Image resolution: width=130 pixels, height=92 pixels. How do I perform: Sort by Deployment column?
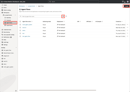coord(64,22)
